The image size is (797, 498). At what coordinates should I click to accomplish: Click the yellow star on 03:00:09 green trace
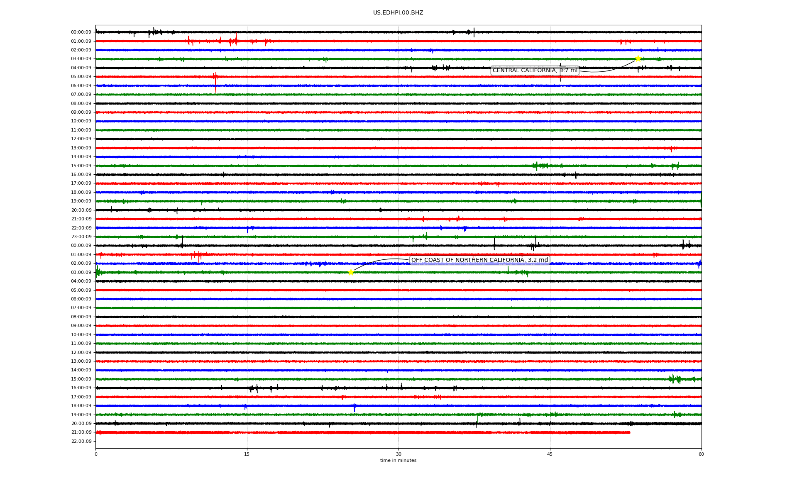351,272
